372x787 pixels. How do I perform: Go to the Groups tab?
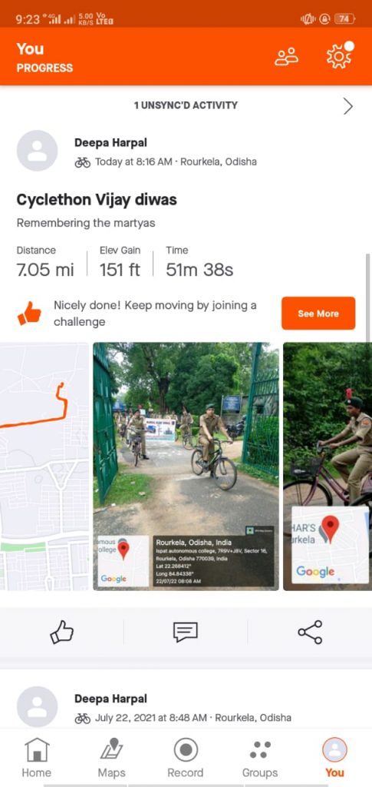pos(260,758)
